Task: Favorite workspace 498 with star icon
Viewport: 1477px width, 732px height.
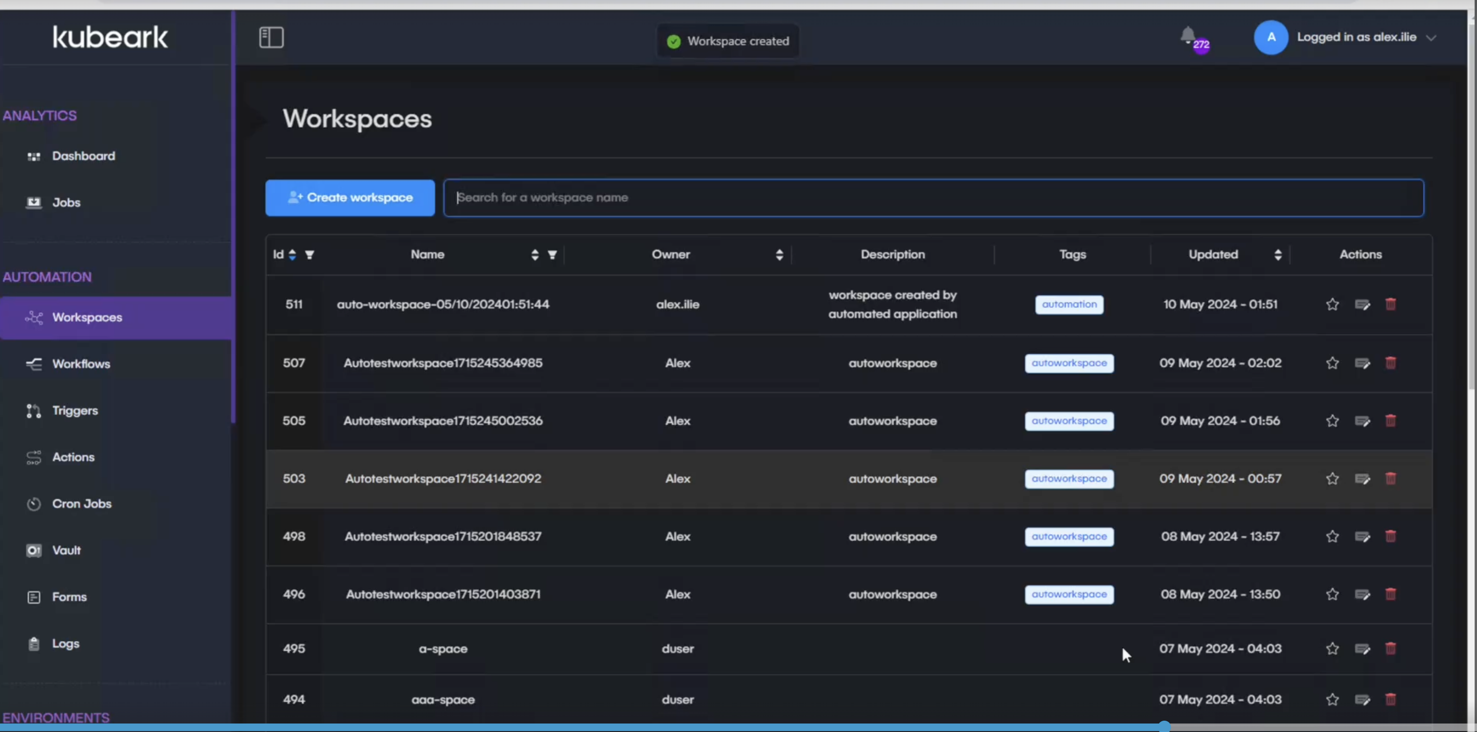Action: (x=1333, y=537)
